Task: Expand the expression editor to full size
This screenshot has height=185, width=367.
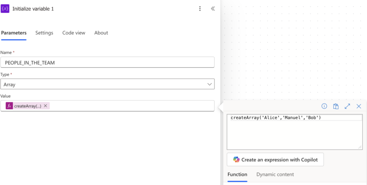Action: [347, 106]
